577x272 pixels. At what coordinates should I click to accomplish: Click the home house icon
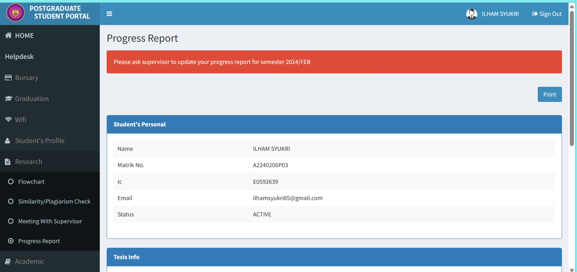pyautogui.click(x=8, y=35)
